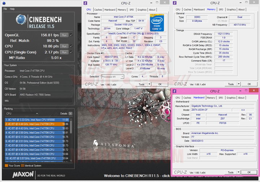Open the Ranking CPU dropdown

pos(22,114)
